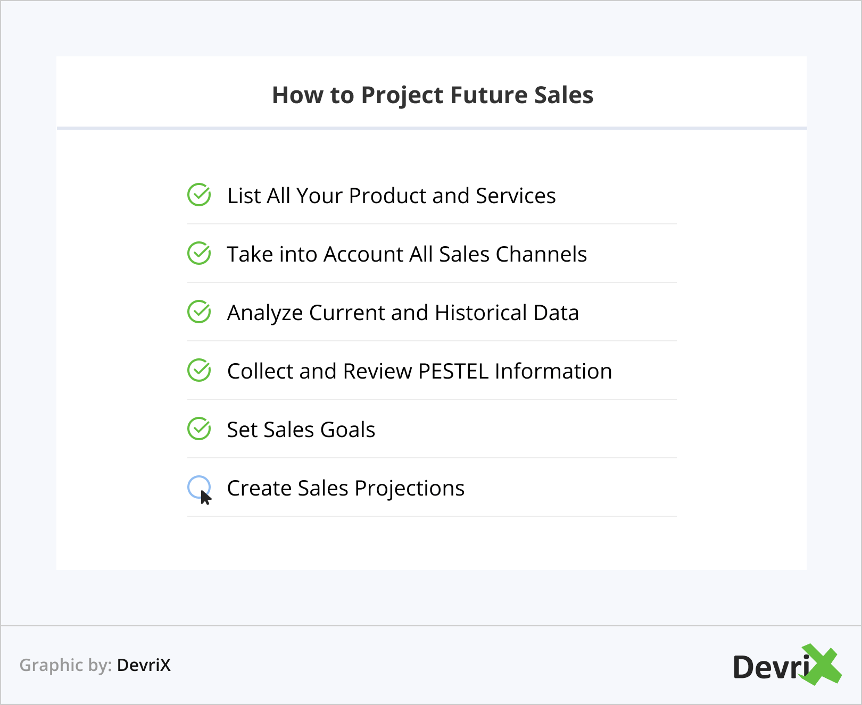Click the check icon beside Collect and Review PESTEL

coord(199,371)
